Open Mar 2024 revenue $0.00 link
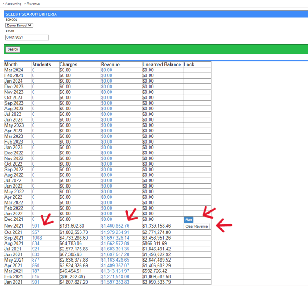Screen dimensions: 308x302 pyautogui.click(x=107, y=70)
